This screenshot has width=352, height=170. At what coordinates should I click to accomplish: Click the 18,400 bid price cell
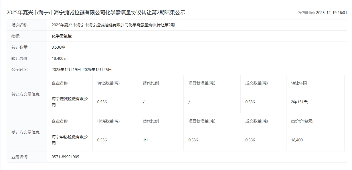pos(297,140)
